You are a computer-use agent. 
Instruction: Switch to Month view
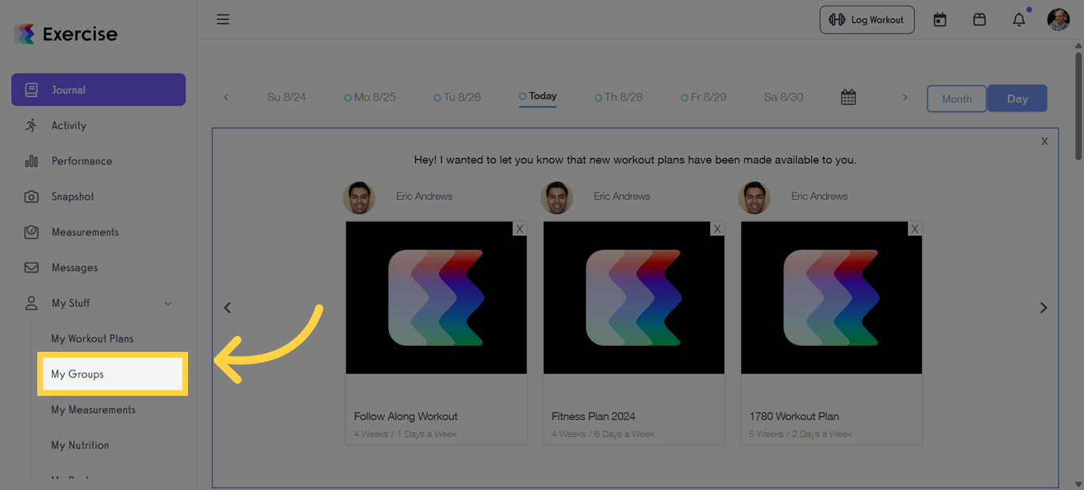[x=956, y=98]
